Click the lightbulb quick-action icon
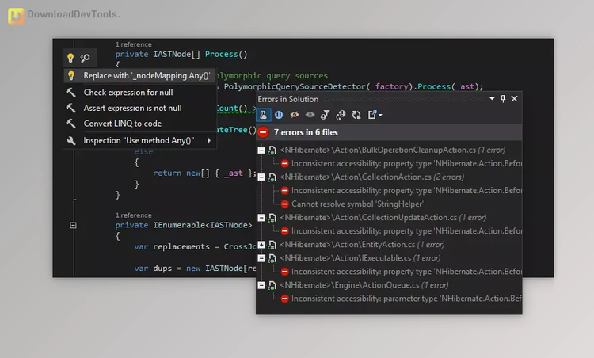 pyautogui.click(x=70, y=58)
